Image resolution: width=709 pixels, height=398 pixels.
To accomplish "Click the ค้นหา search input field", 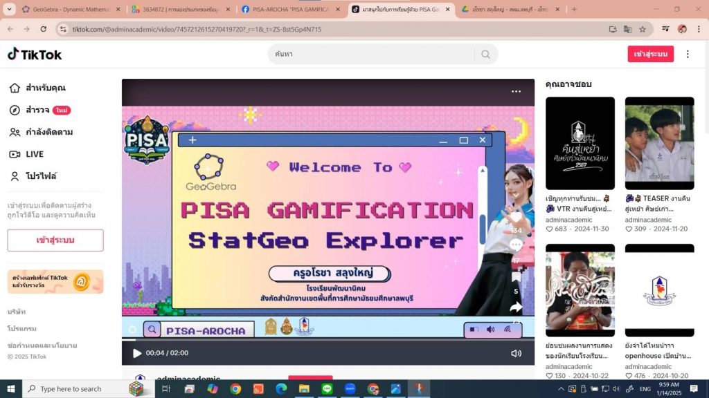I will click(x=373, y=54).
